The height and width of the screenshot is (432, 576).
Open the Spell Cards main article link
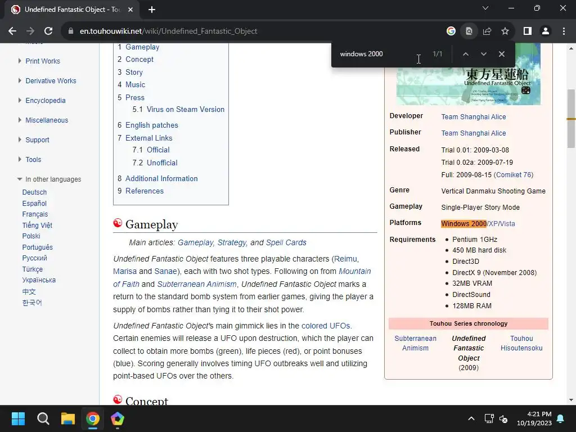click(x=286, y=242)
